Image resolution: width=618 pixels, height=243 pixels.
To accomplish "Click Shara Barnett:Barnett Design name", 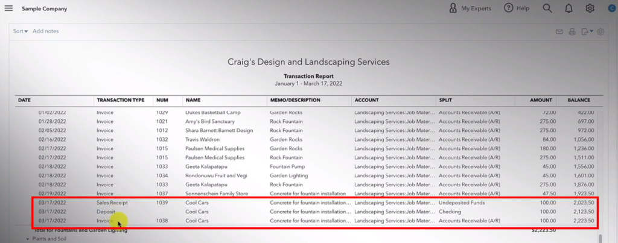I will (219, 130).
